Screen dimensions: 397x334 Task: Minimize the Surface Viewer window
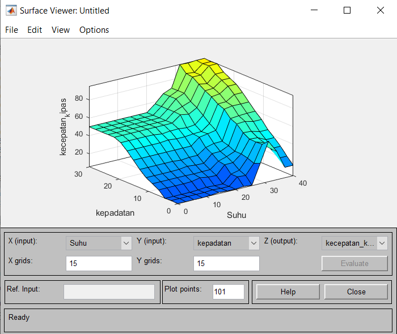pyautogui.click(x=314, y=10)
